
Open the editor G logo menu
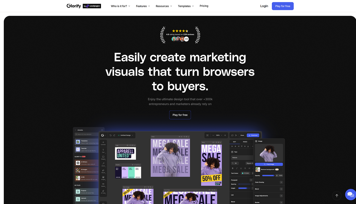pos(103,135)
